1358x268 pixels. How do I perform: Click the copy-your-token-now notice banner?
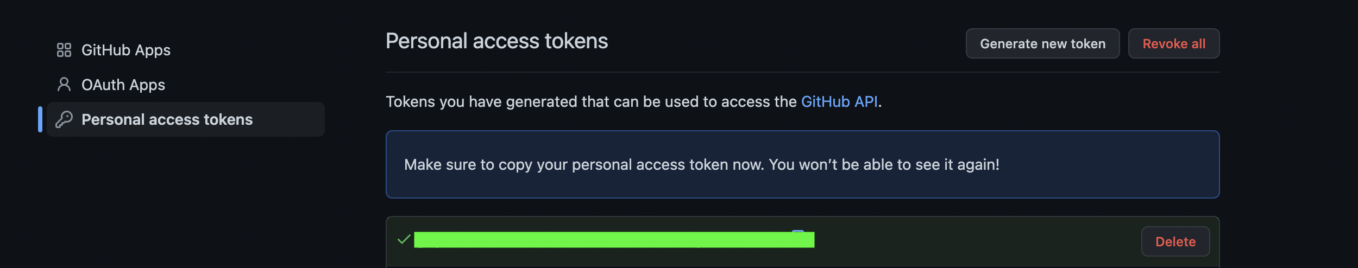(x=802, y=164)
